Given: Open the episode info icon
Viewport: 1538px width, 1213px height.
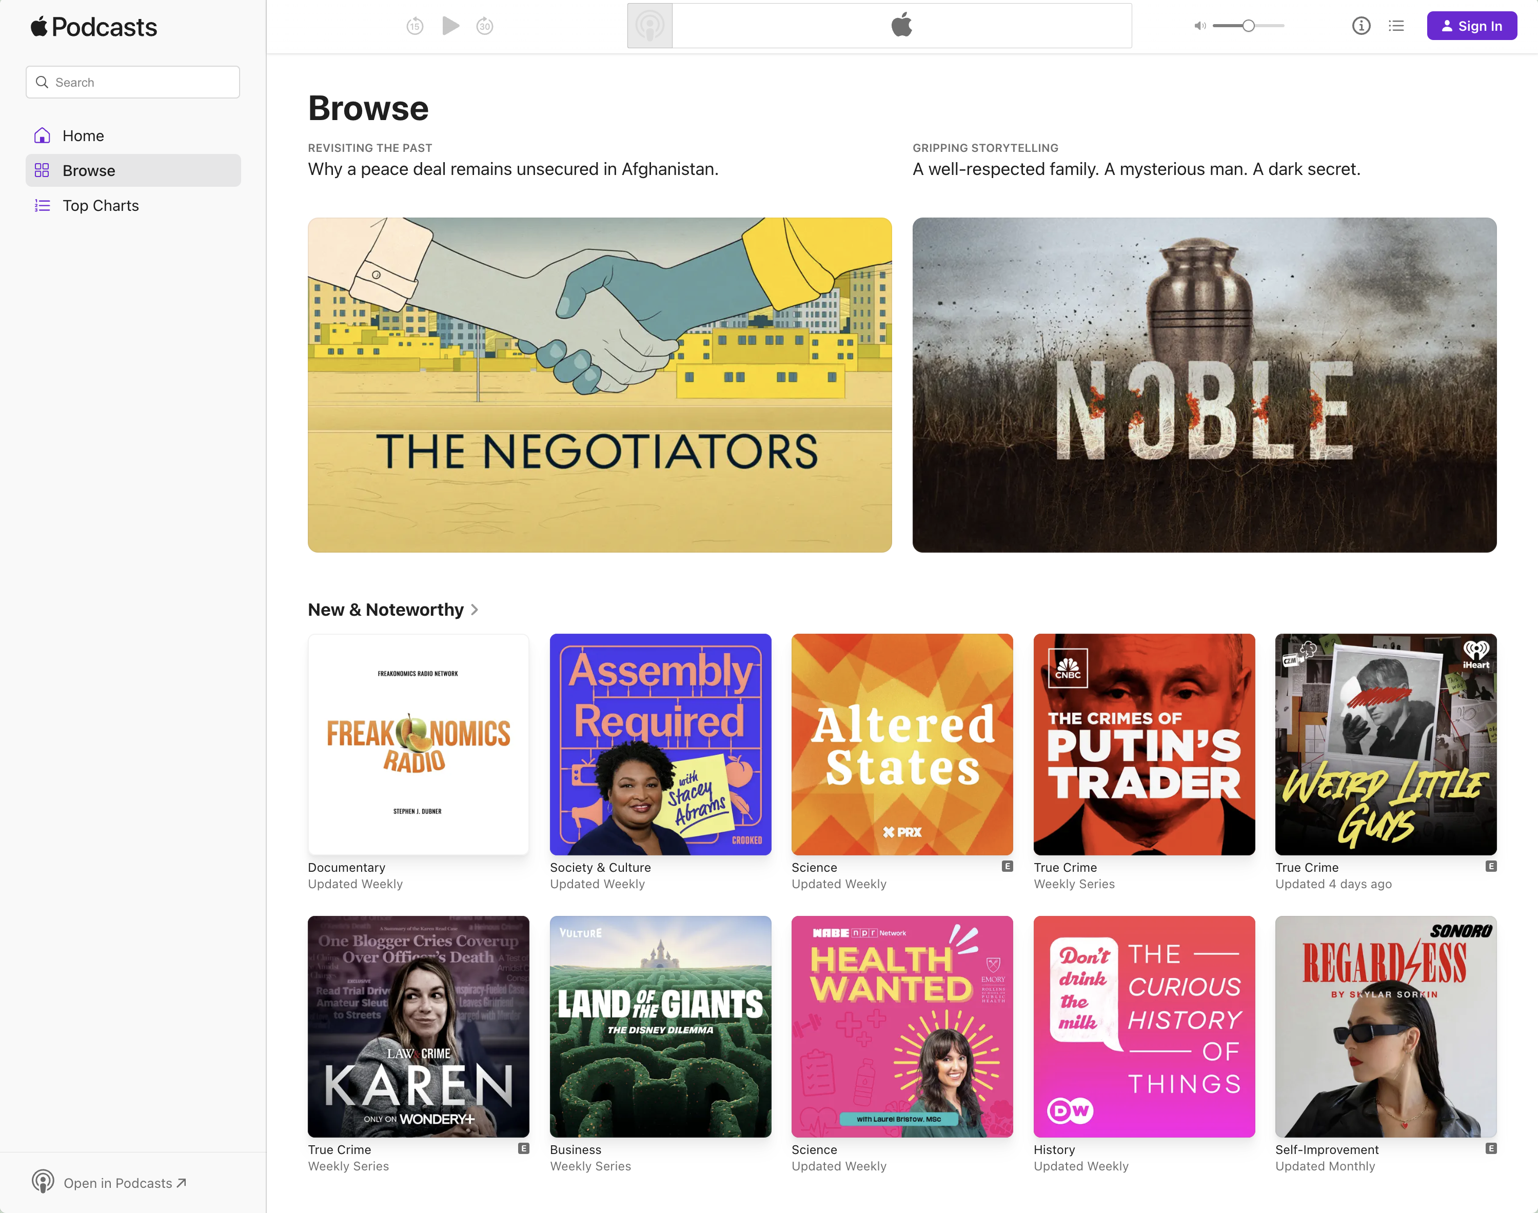Looking at the screenshot, I should coord(1360,26).
